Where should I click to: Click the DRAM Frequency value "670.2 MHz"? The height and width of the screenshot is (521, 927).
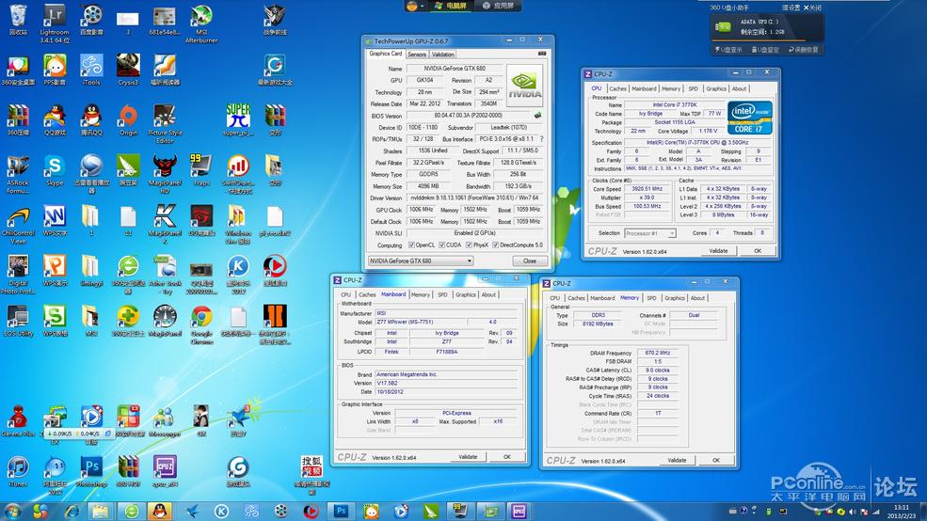[x=658, y=353]
